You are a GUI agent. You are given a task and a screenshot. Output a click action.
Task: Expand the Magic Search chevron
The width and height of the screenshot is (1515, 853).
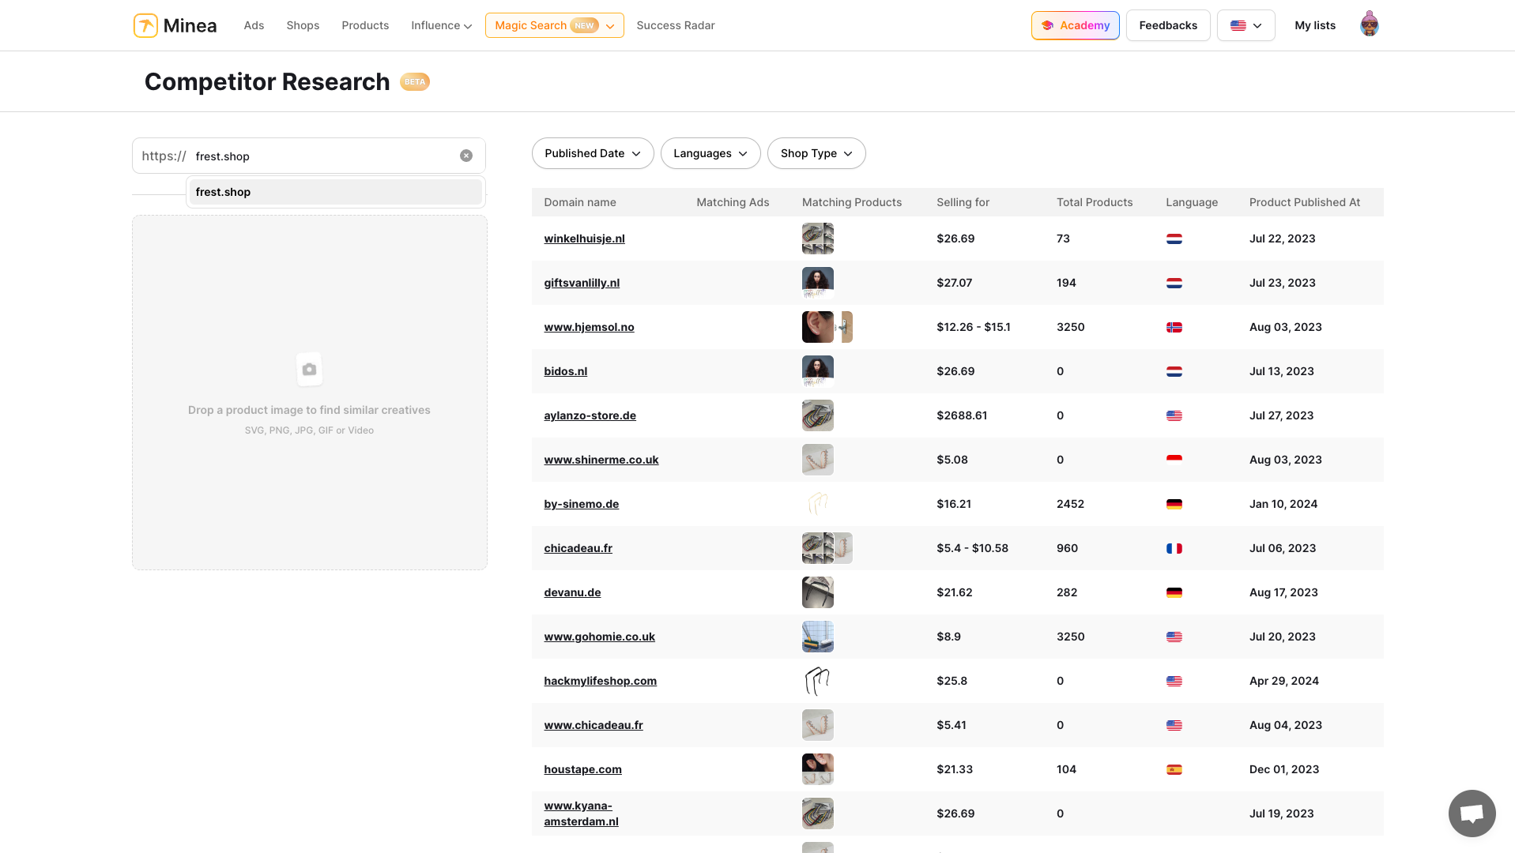tap(609, 25)
